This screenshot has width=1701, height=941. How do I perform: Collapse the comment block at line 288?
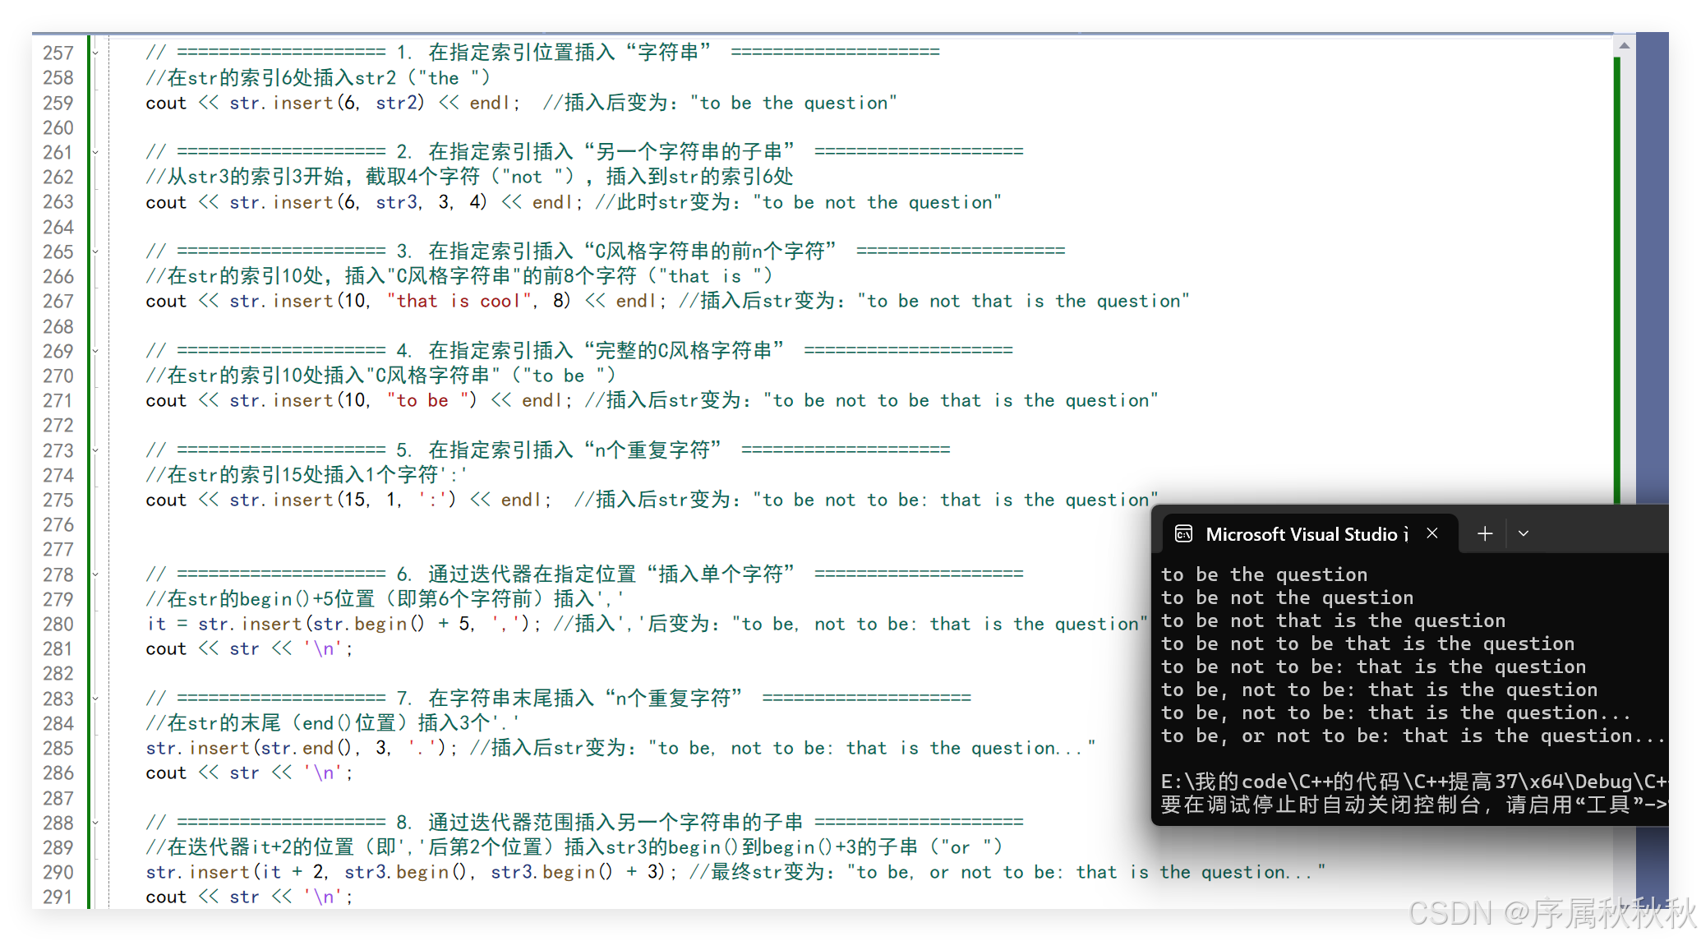pyautogui.click(x=95, y=823)
